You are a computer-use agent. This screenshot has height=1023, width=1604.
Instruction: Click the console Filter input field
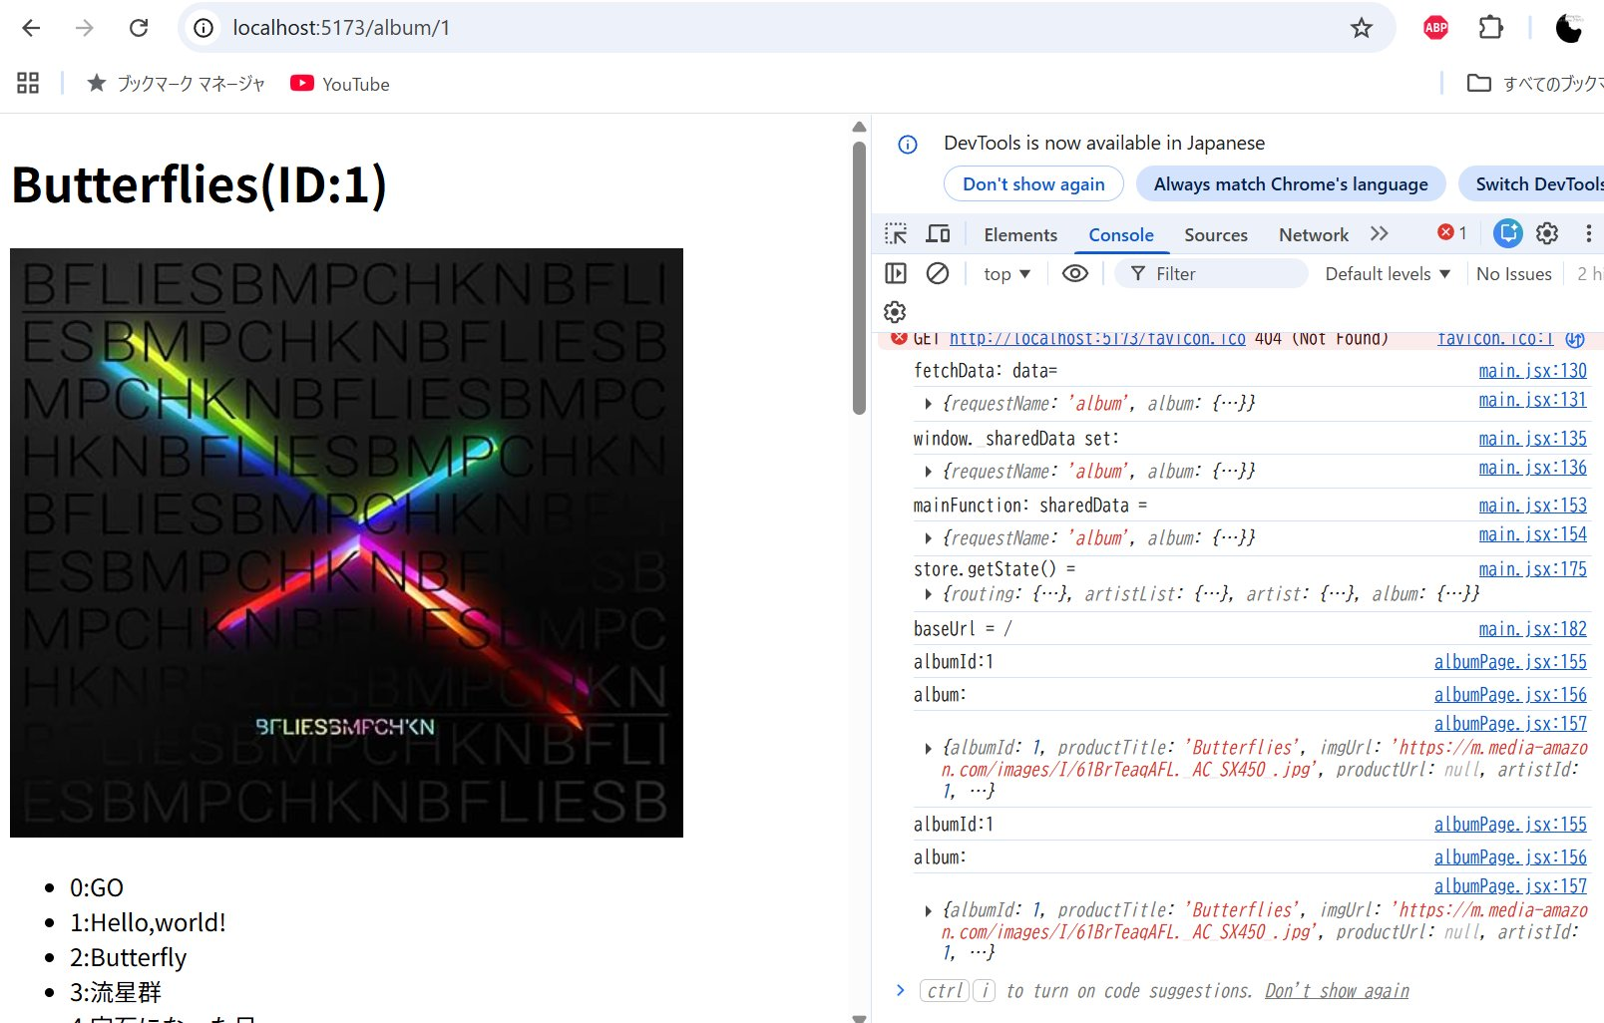[x=1212, y=273]
